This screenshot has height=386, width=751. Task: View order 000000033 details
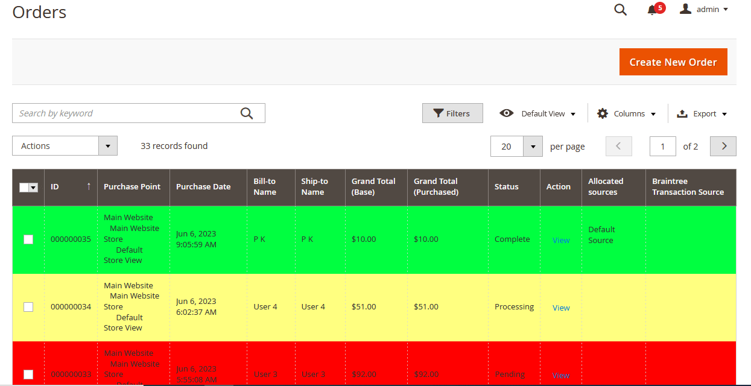[560, 375]
